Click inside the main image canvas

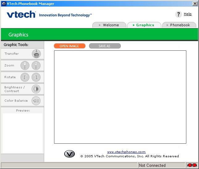(x=120, y=97)
